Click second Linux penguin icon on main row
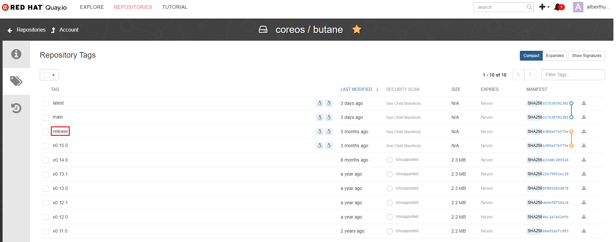Viewport: 616px width, 242px height. (x=329, y=117)
